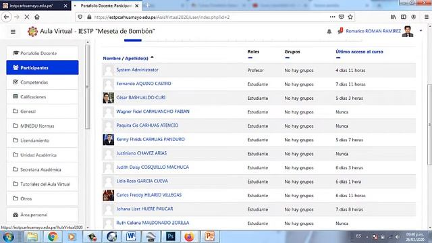Open Firefox account icon
This screenshot has width=432, height=243.
pos(414,17)
